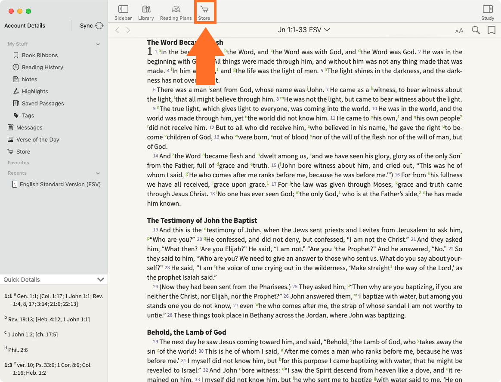
Task: Click the Sync refresh icon
Action: pos(99,25)
